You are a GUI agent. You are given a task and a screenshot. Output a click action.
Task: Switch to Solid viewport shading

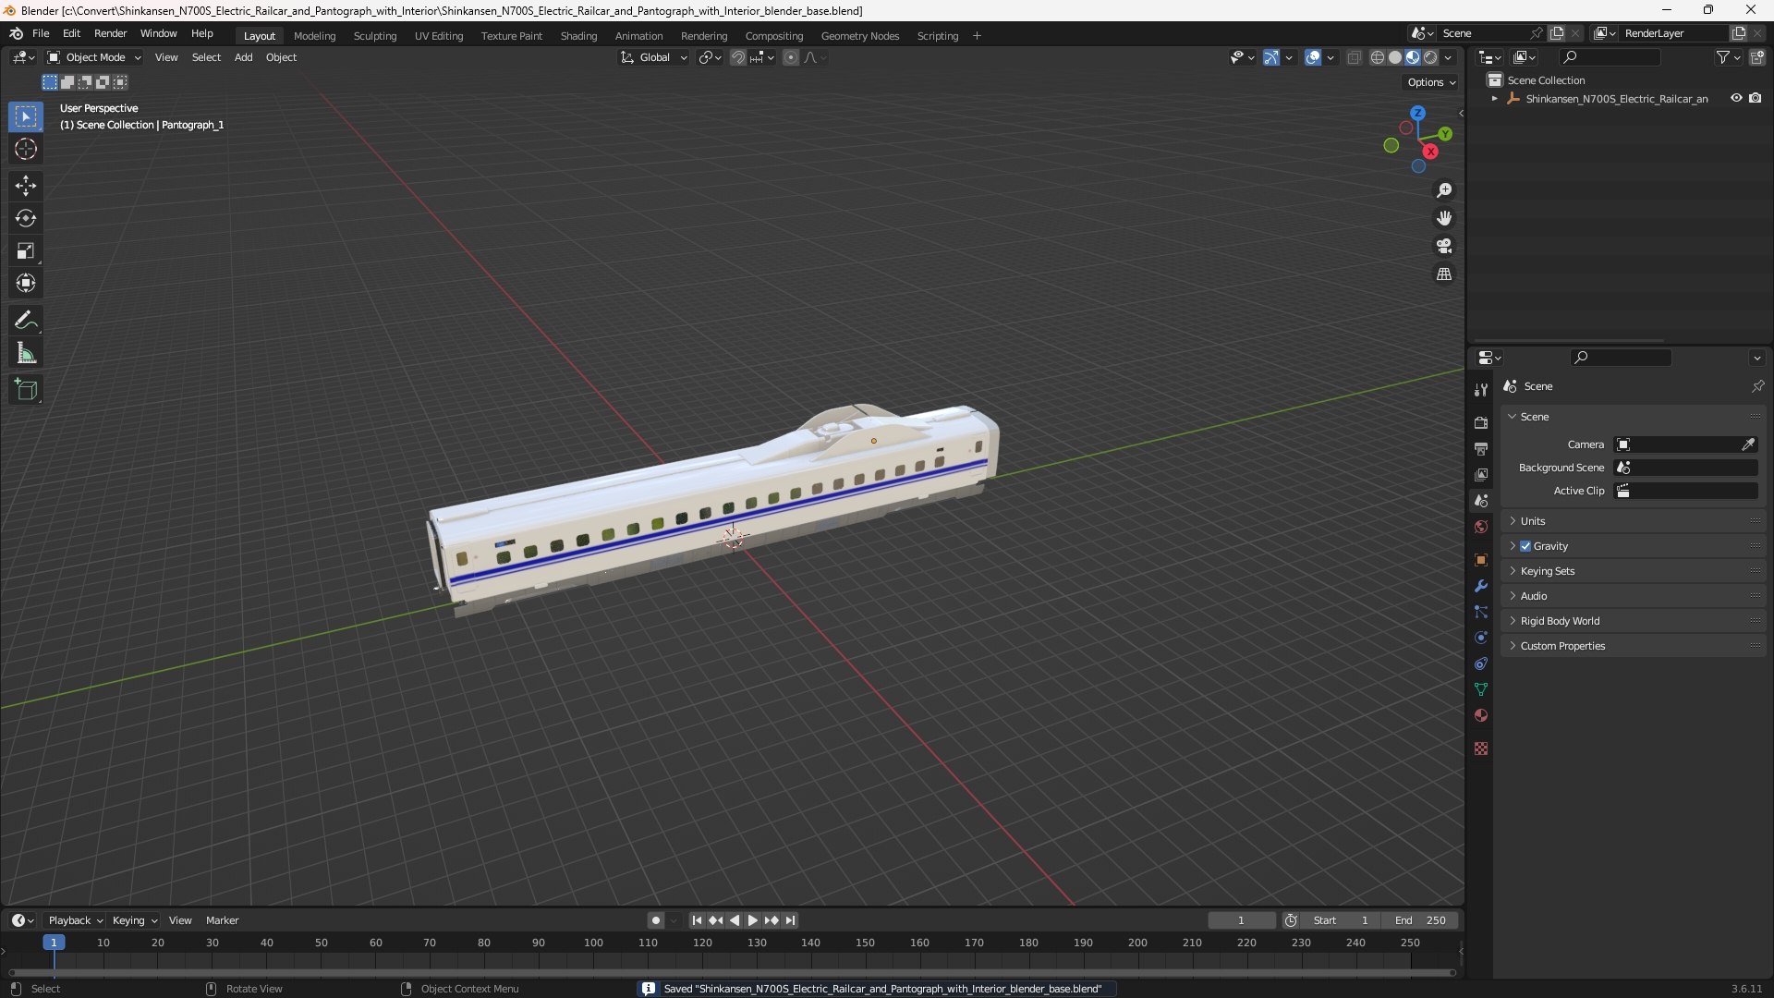coord(1395,57)
